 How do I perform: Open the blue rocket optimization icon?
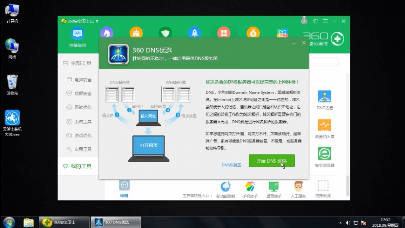(194, 33)
